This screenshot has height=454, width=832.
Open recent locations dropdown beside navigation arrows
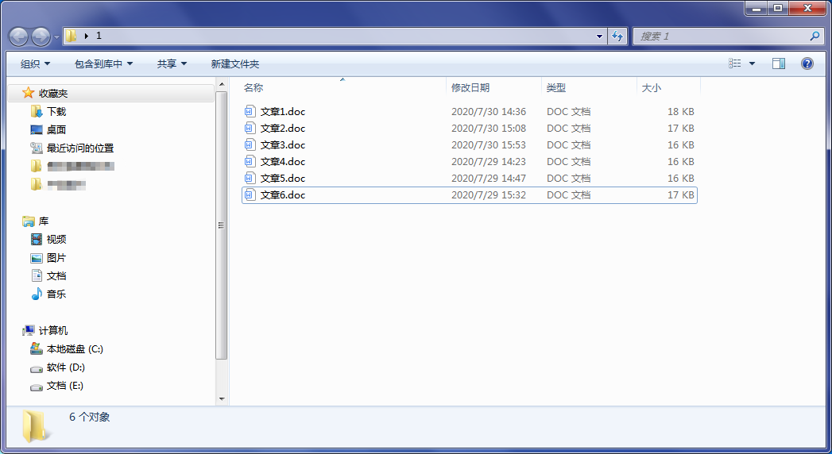tap(56, 37)
